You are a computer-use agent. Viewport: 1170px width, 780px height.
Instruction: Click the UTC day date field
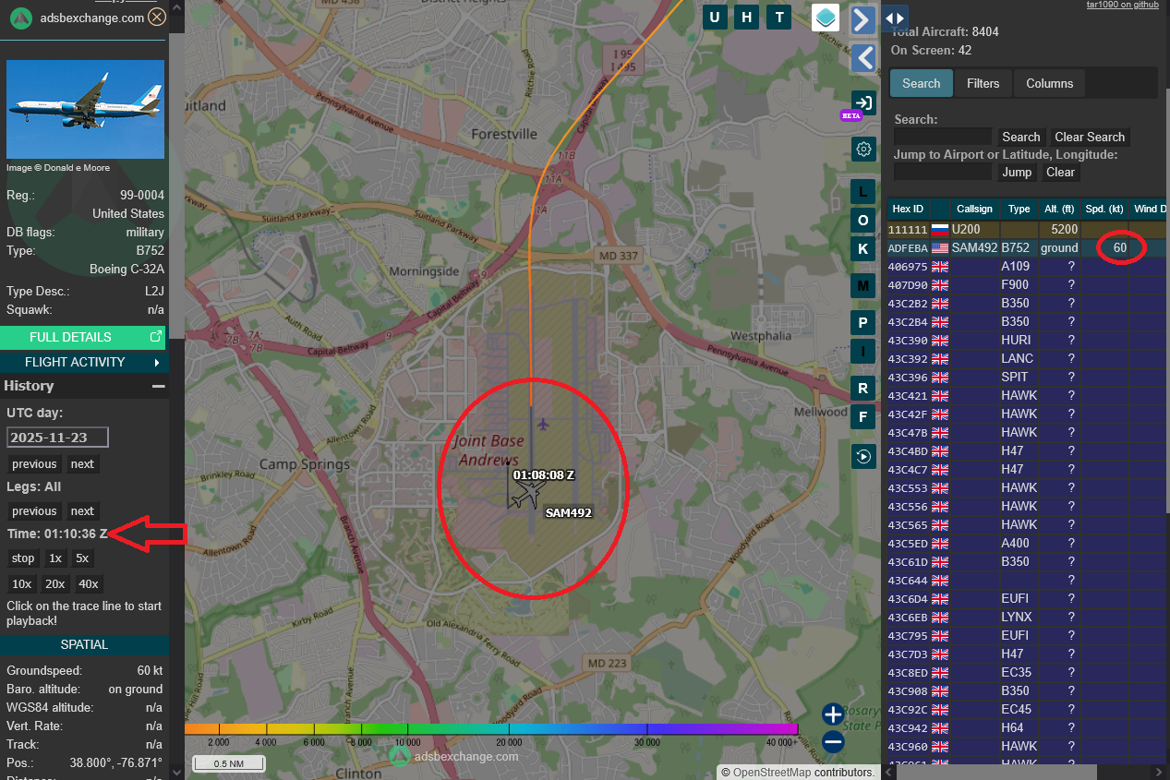[x=58, y=437]
